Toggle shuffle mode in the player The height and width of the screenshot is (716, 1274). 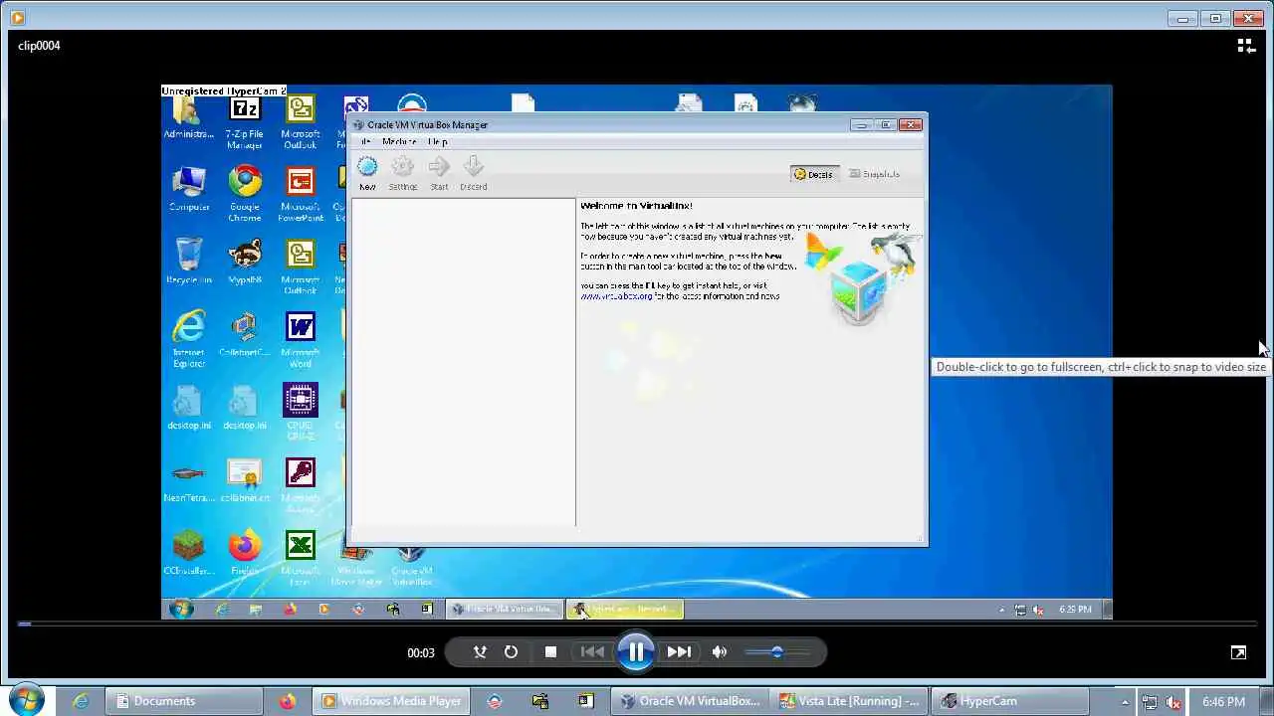coord(480,652)
